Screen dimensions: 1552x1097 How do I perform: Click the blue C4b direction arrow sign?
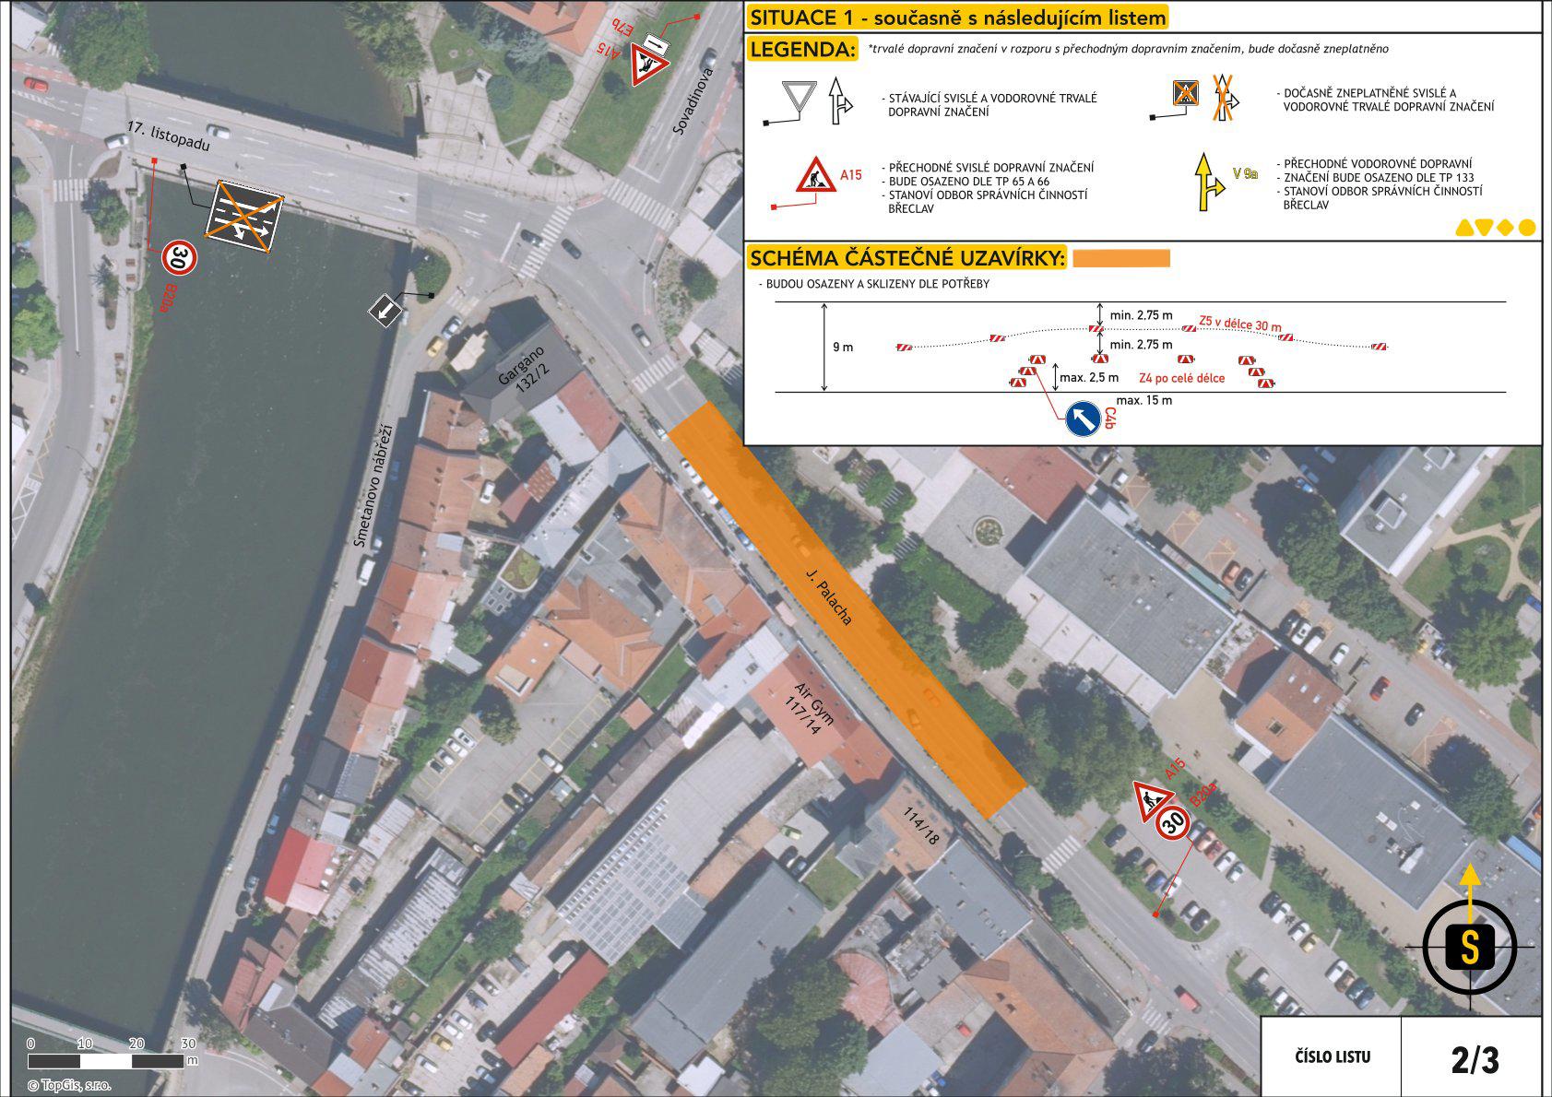coord(1083,419)
